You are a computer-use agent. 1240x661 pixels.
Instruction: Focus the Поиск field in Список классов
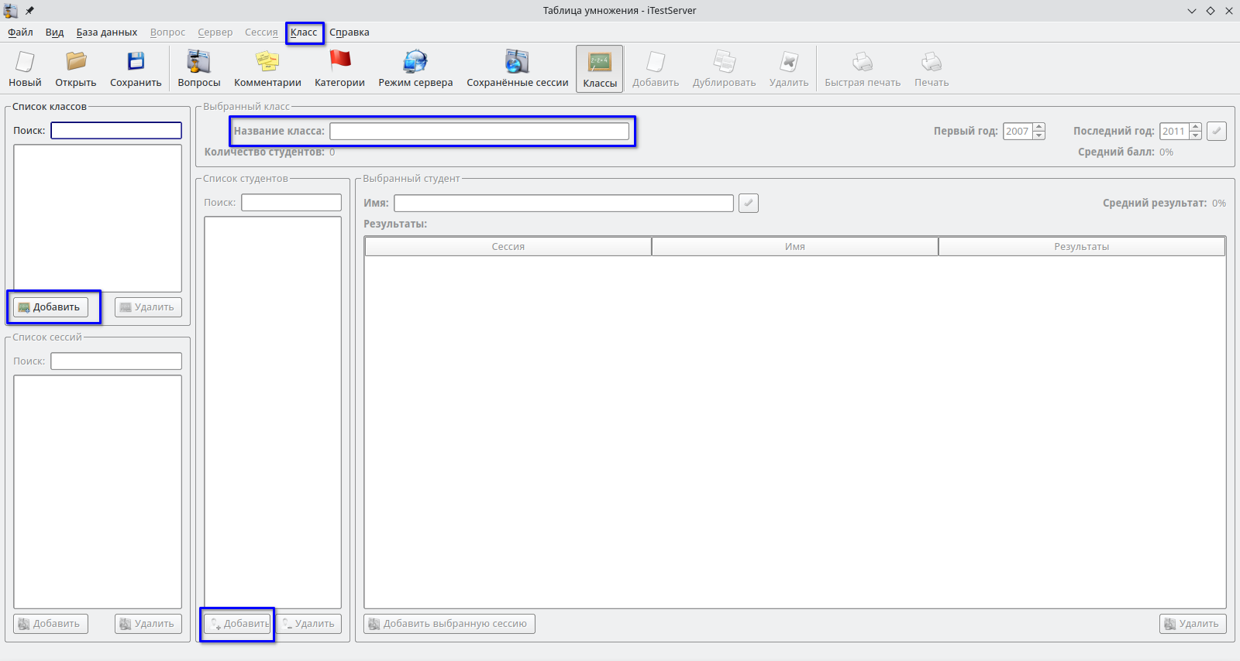[x=116, y=131]
